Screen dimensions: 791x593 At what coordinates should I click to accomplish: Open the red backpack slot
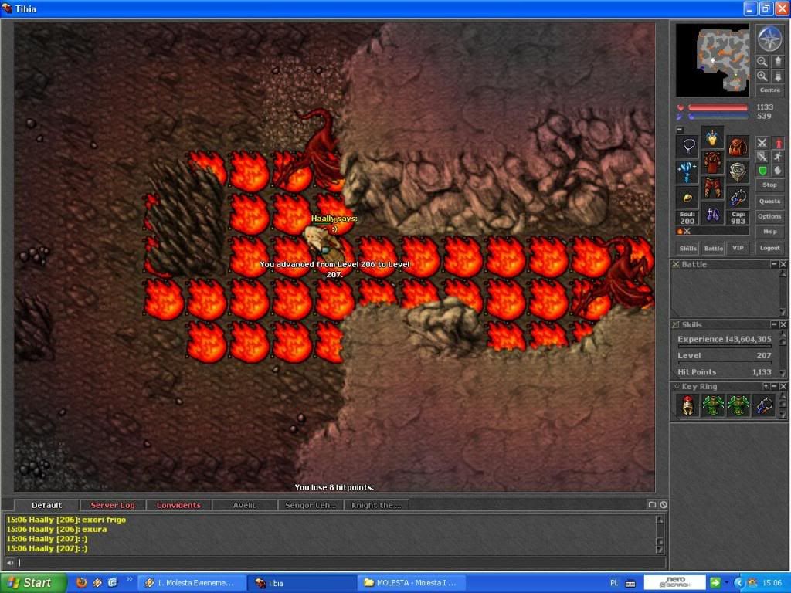coord(738,146)
